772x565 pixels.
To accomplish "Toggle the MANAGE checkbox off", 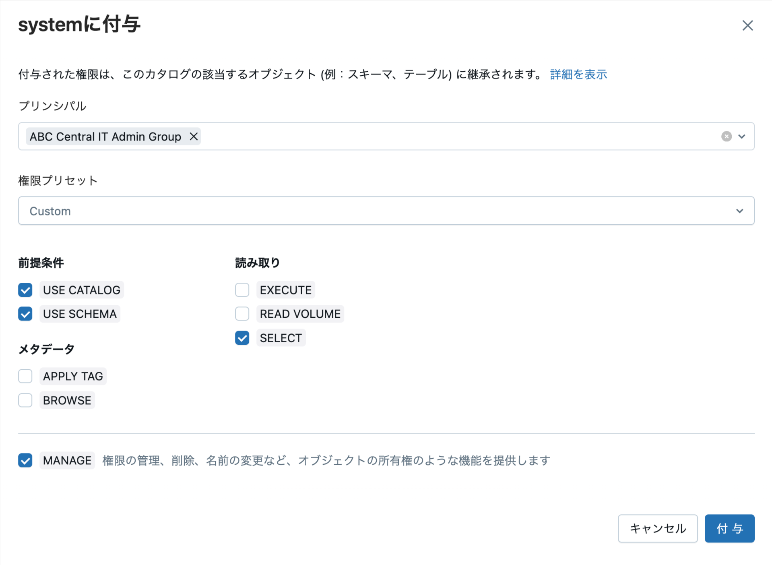I will point(25,460).
